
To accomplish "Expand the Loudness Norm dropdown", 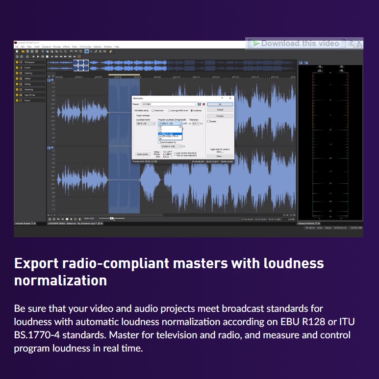I will coord(154,124).
